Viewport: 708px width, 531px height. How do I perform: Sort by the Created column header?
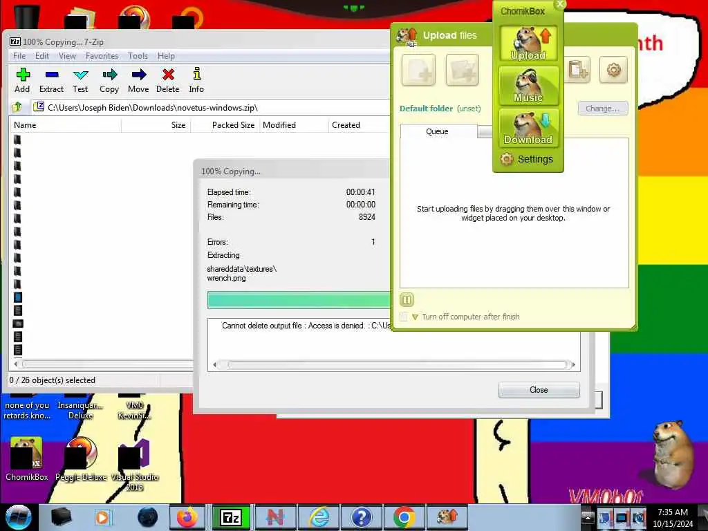[x=360, y=125]
